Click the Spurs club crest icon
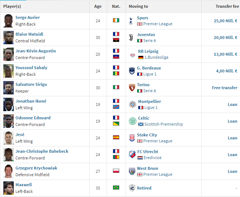This screenshot has height=197, width=240. [x=131, y=21]
